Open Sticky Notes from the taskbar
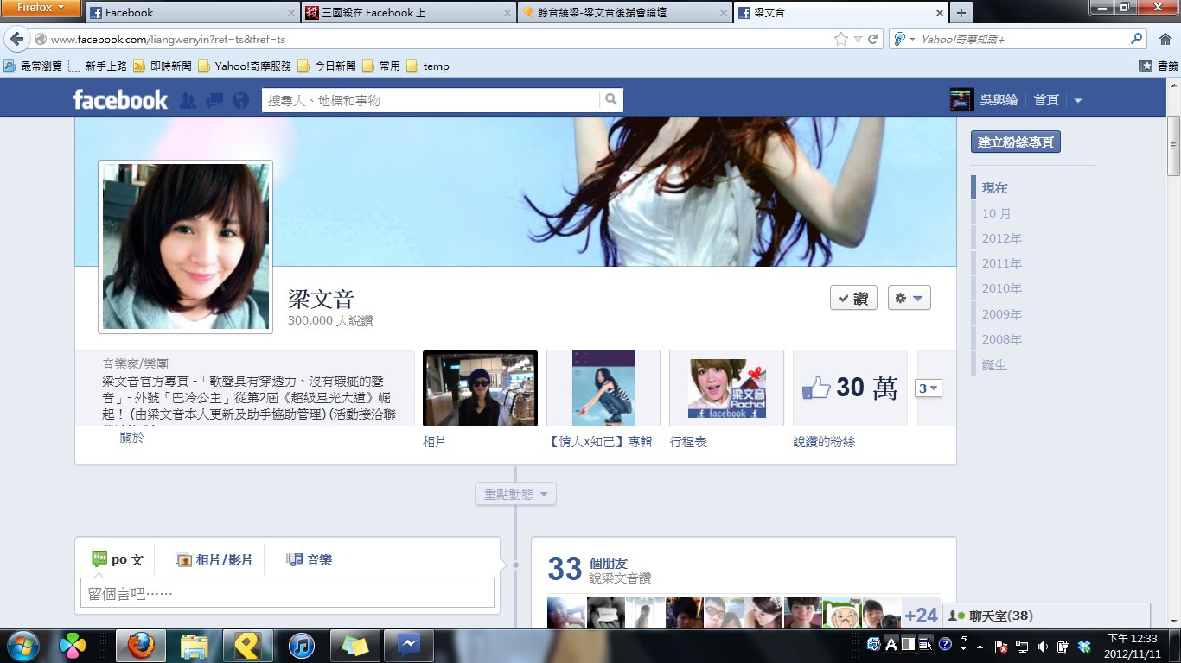 point(354,646)
